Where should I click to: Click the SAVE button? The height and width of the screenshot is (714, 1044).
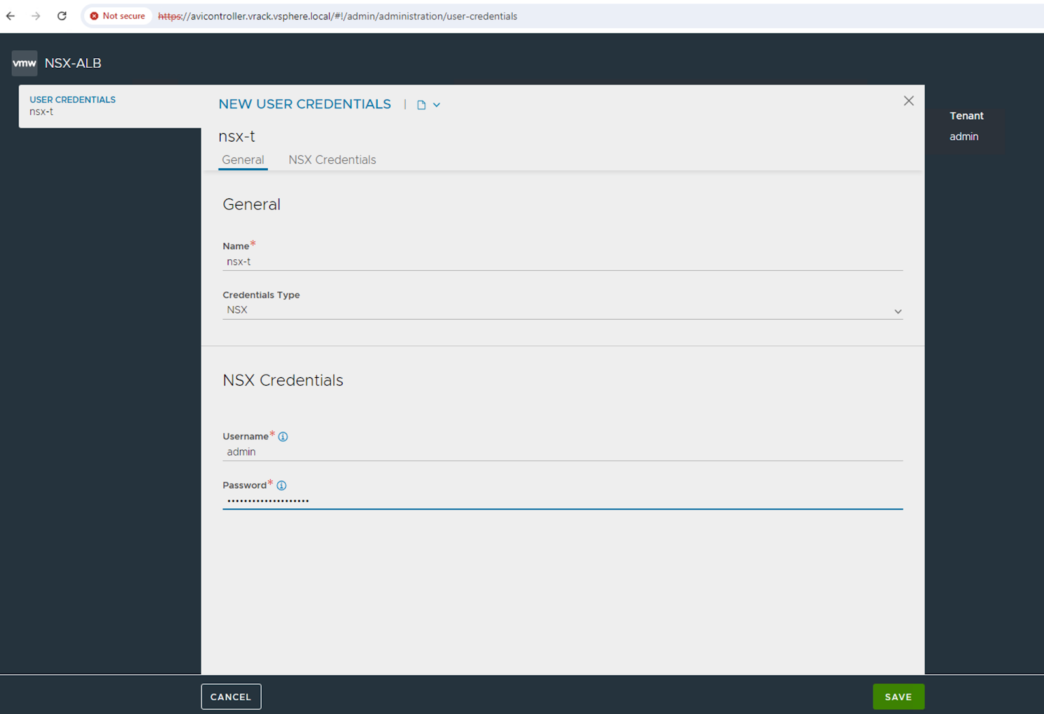point(898,696)
